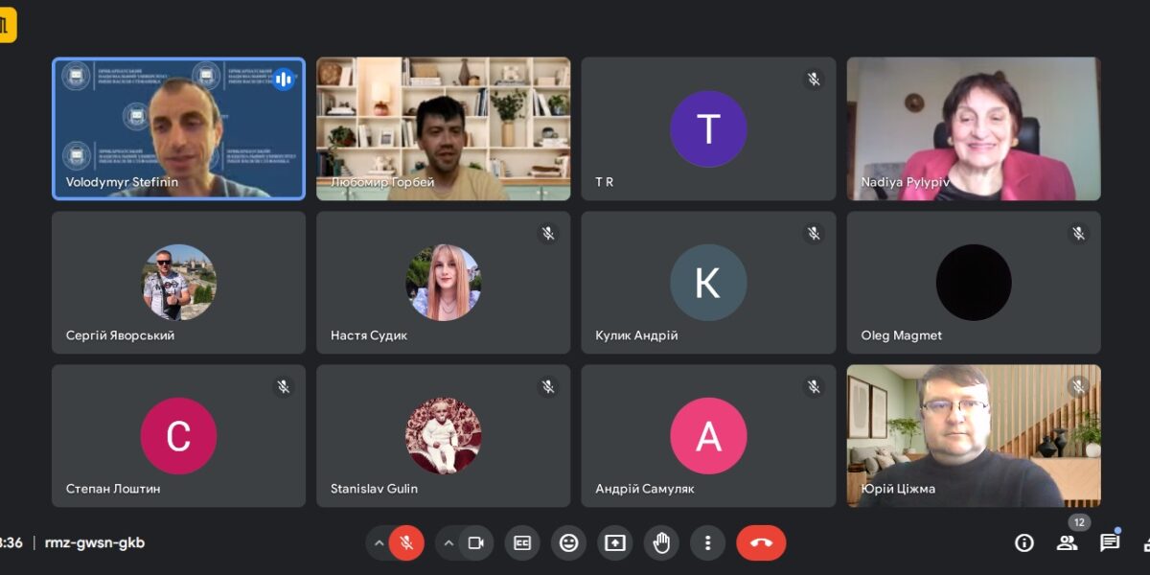Raise hand in the meeting
Viewport: 1150px width, 575px height.
pos(661,543)
